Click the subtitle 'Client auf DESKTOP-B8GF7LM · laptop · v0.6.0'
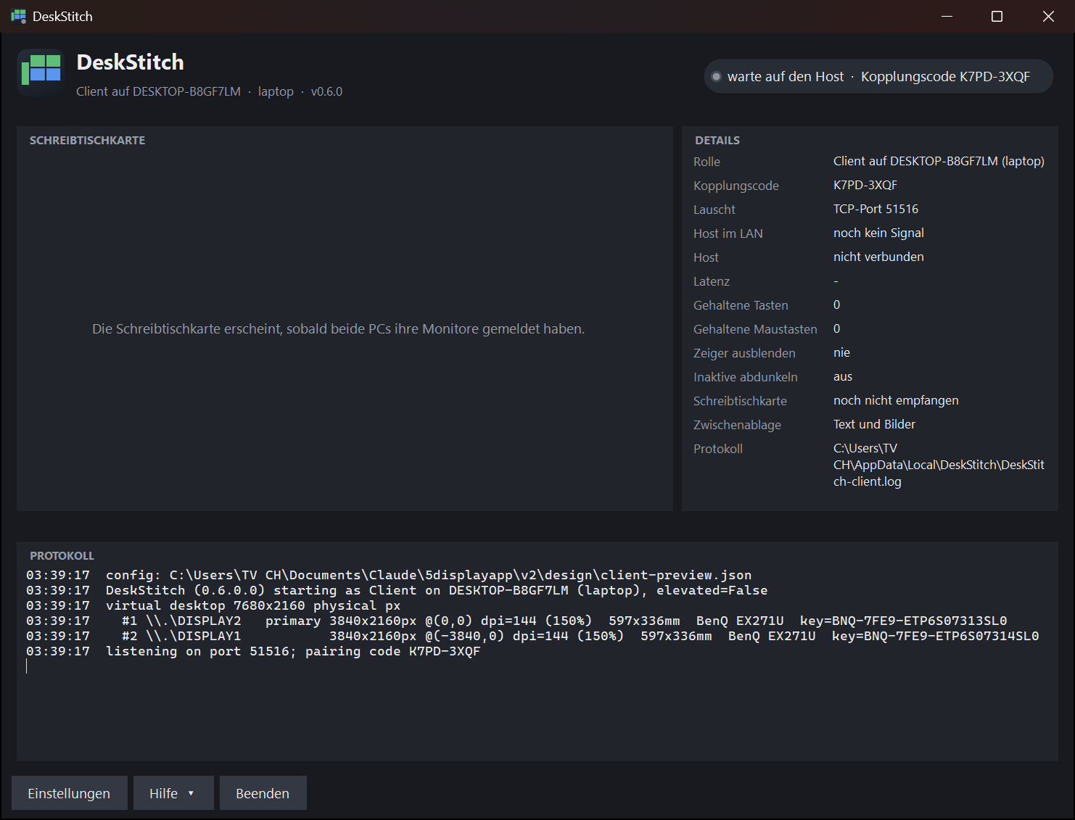1075x820 pixels. click(x=209, y=91)
